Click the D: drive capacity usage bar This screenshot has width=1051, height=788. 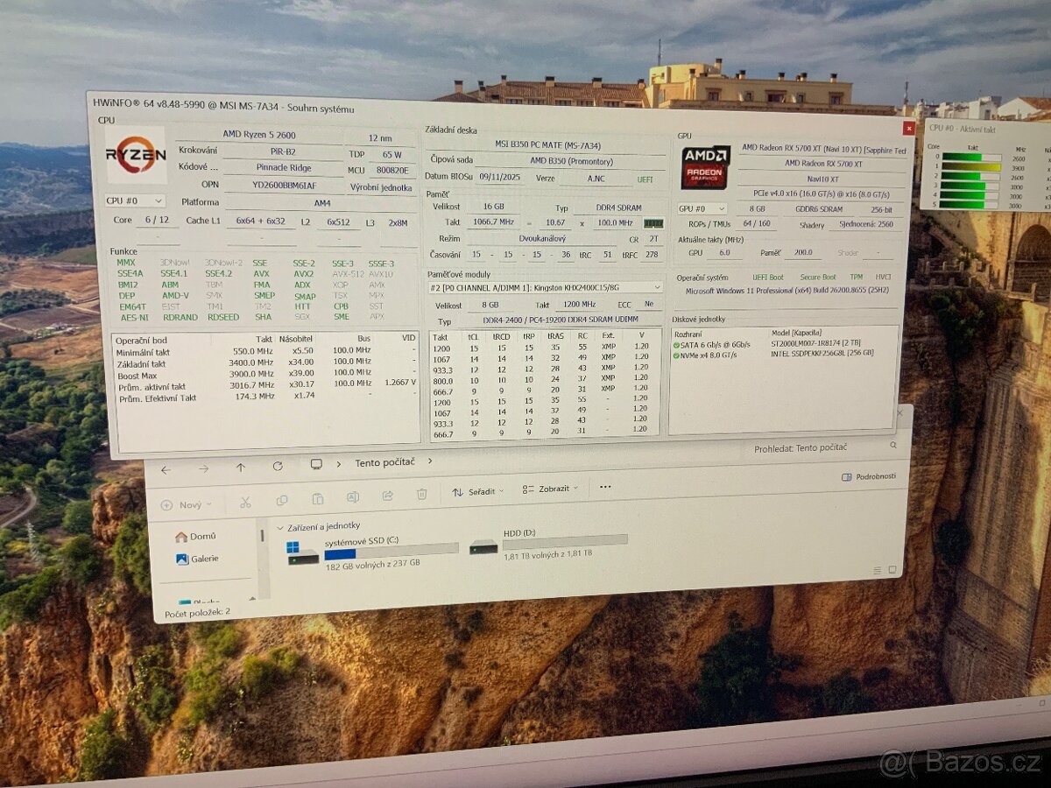(565, 541)
